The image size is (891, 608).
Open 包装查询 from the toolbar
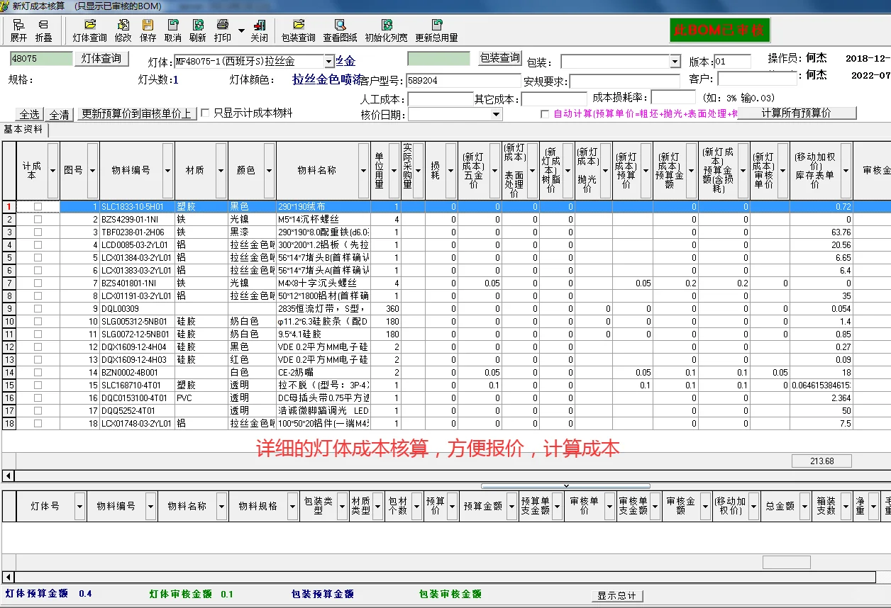click(298, 30)
